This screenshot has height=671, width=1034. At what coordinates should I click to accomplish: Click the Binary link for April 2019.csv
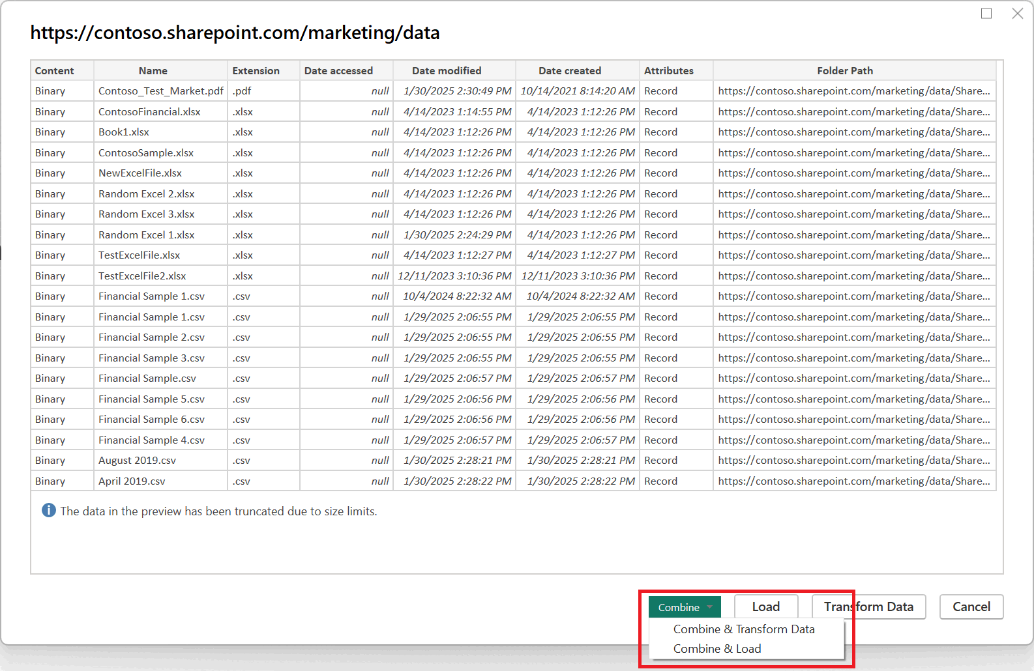pyautogui.click(x=50, y=481)
